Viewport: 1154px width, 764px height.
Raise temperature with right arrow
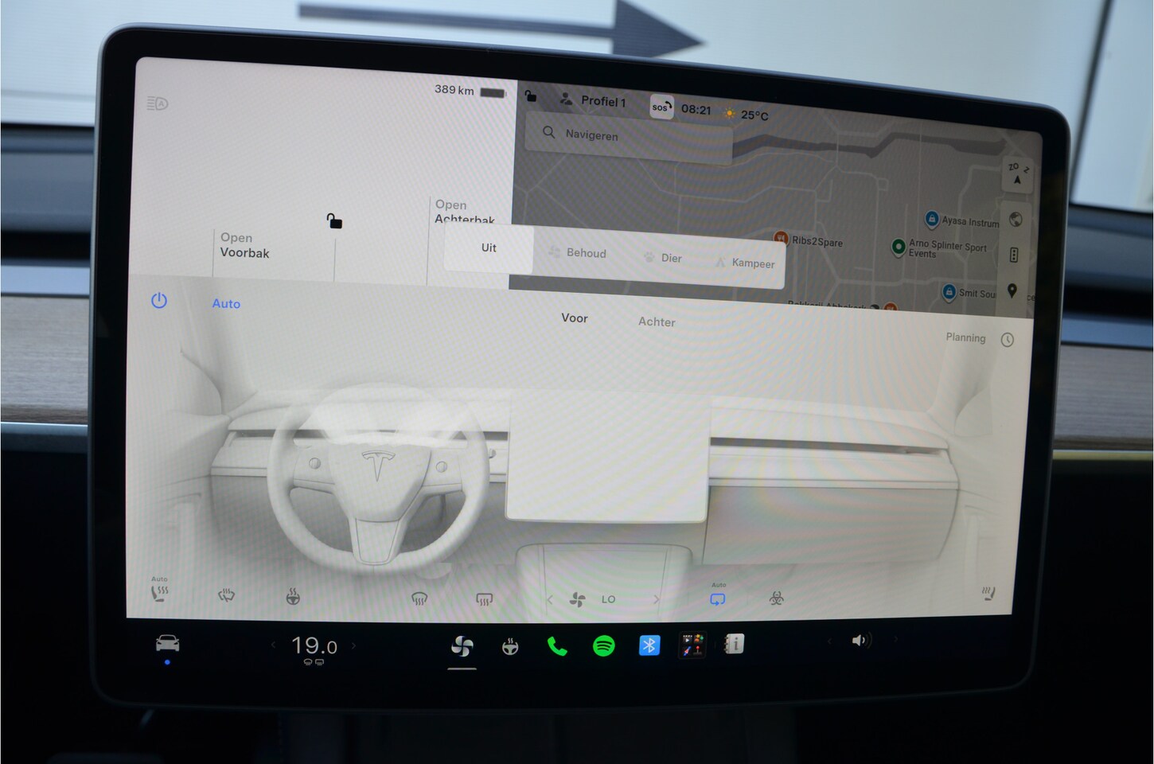[354, 645]
